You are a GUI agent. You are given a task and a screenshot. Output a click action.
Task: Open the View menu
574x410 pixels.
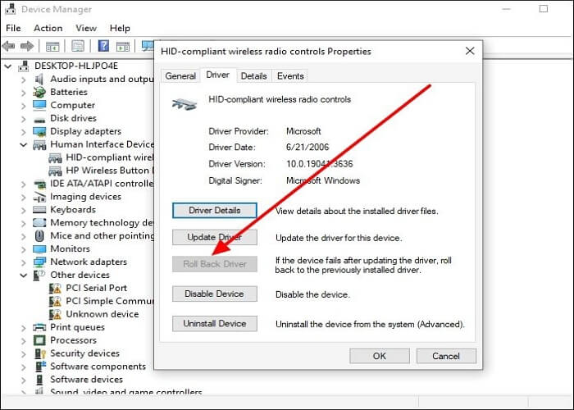coord(86,28)
